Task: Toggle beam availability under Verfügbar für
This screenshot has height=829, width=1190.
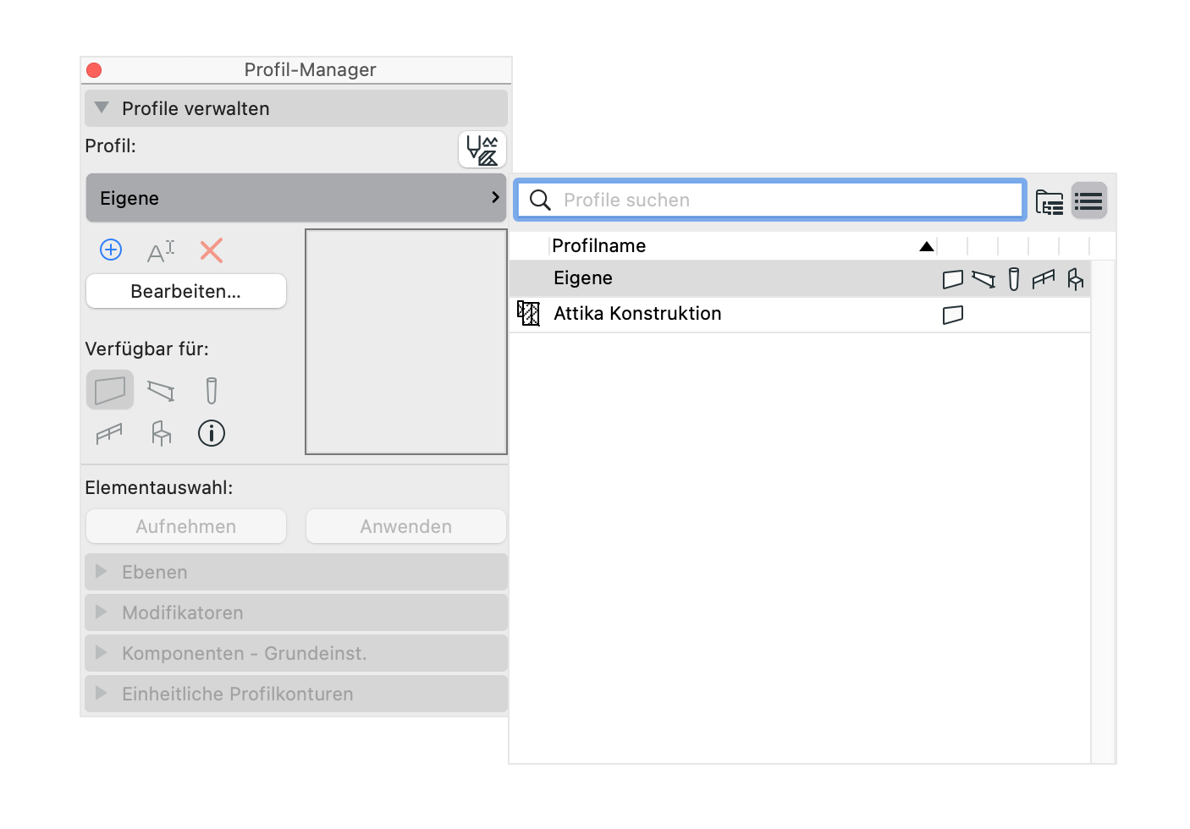Action: coord(161,390)
